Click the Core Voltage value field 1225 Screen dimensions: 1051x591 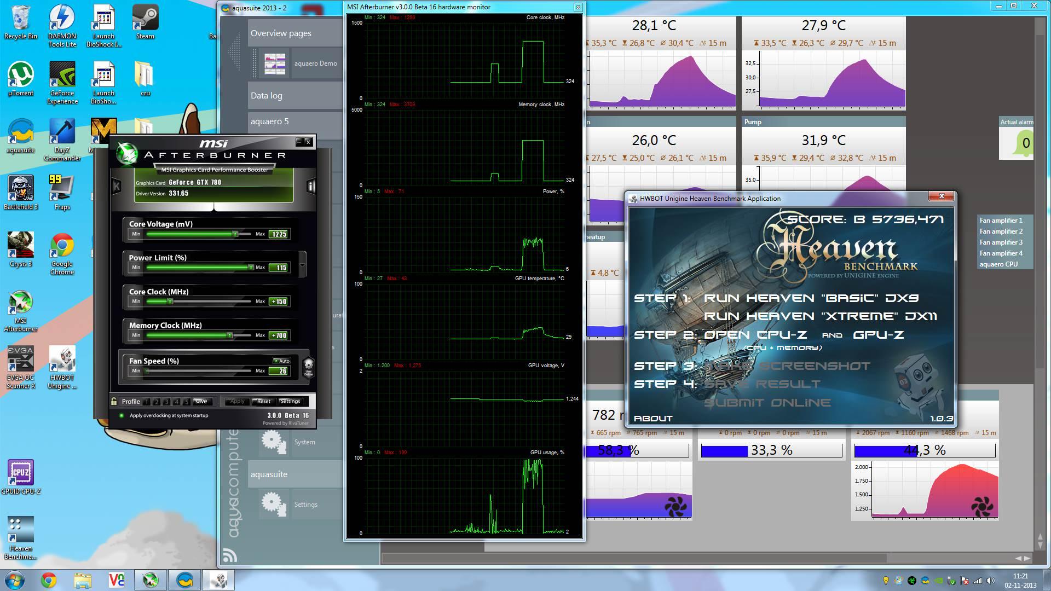[x=279, y=234]
